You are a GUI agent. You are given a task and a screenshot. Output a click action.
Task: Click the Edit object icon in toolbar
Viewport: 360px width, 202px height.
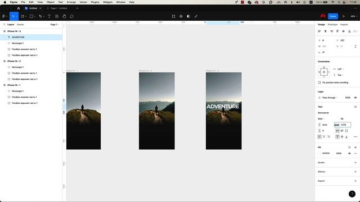click(x=174, y=16)
